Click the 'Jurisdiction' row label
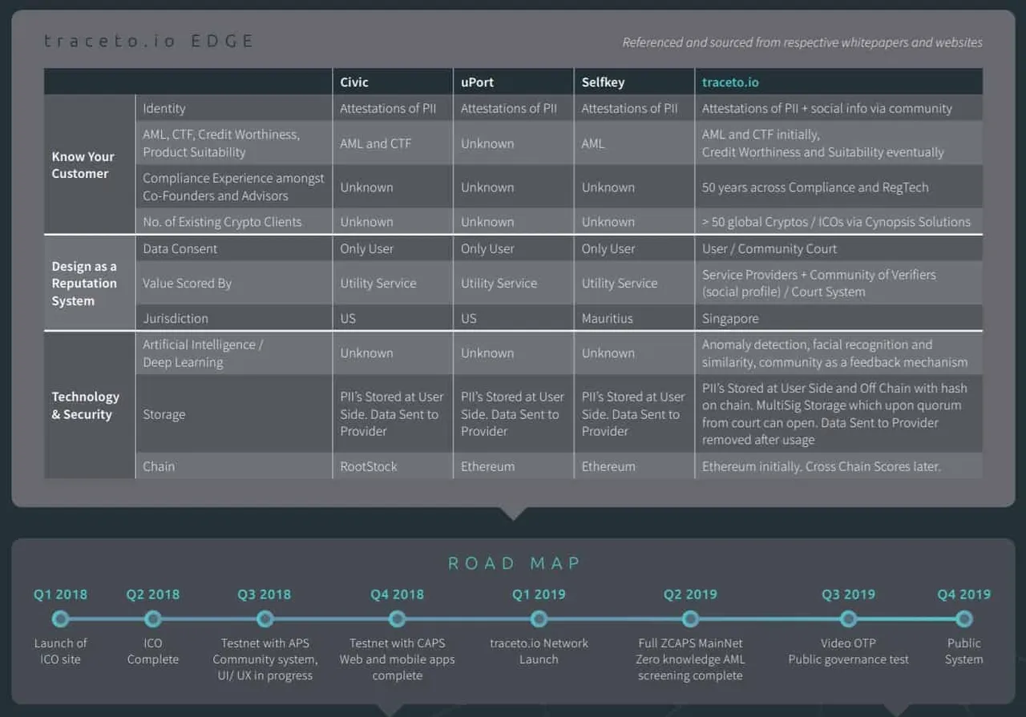This screenshot has width=1026, height=717. 175,318
